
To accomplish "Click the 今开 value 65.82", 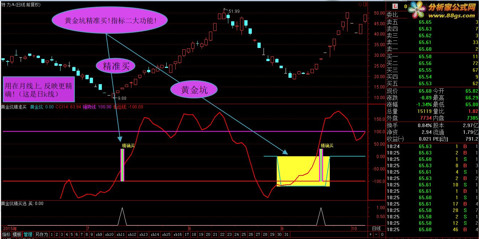I will coord(472,91).
